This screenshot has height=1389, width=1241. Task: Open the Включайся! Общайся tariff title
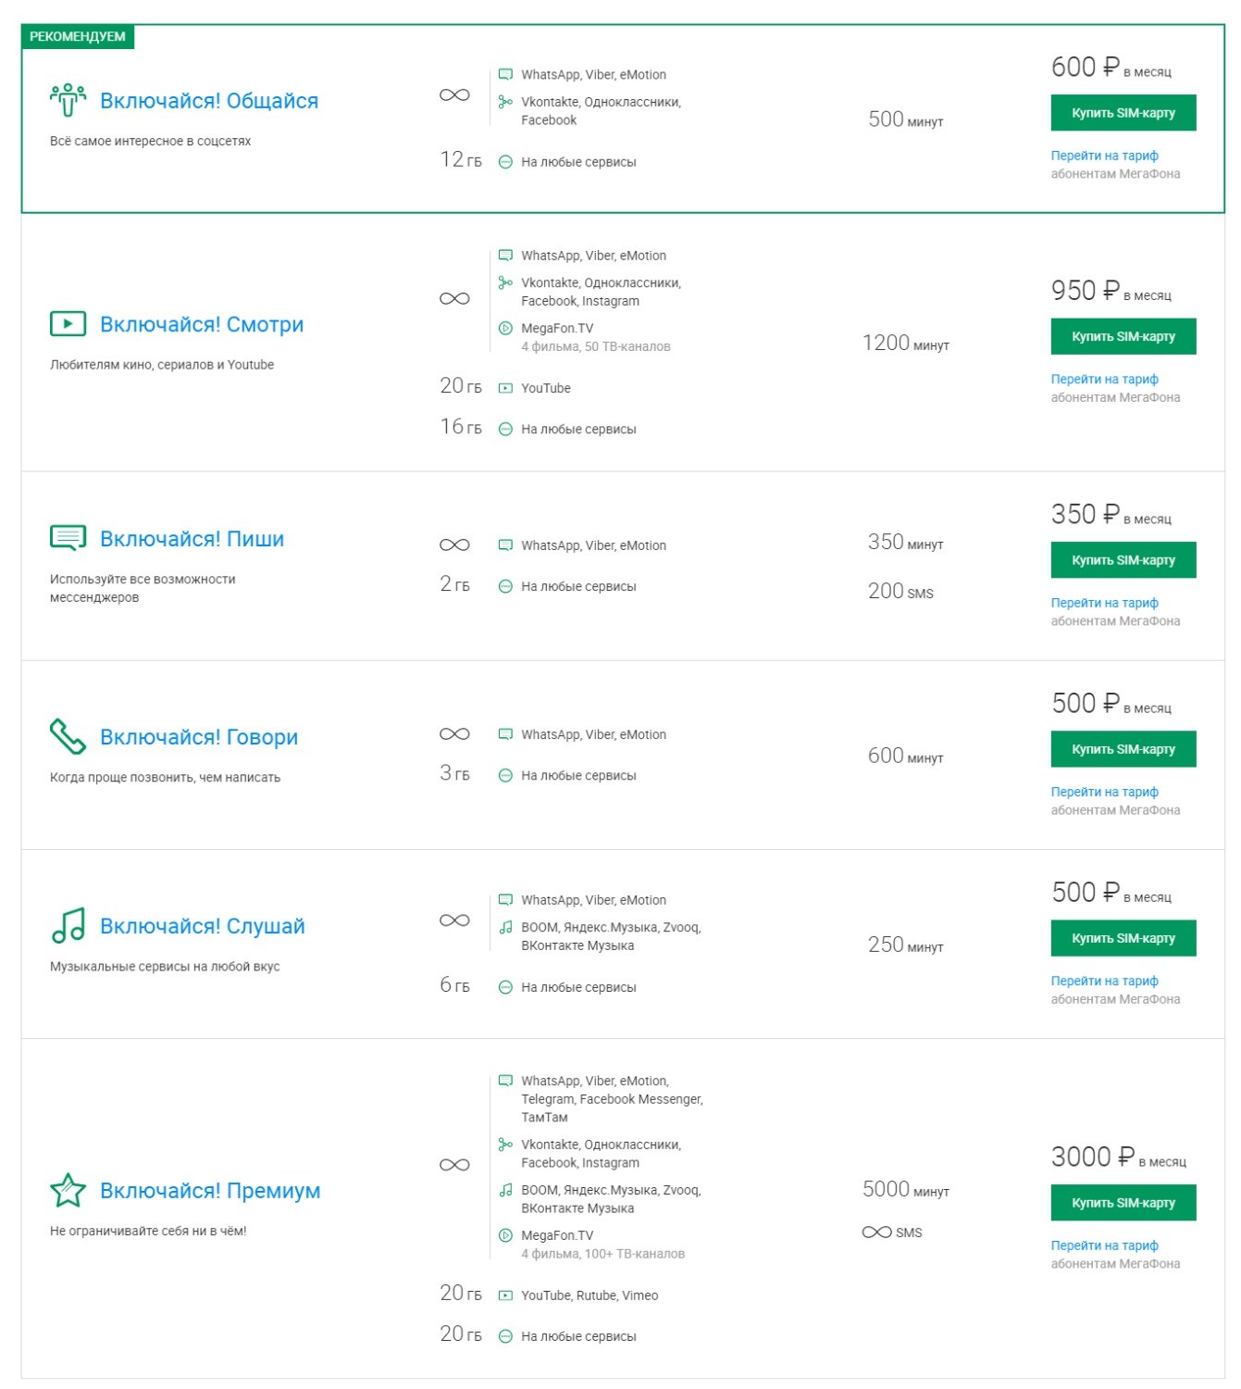[x=209, y=101]
